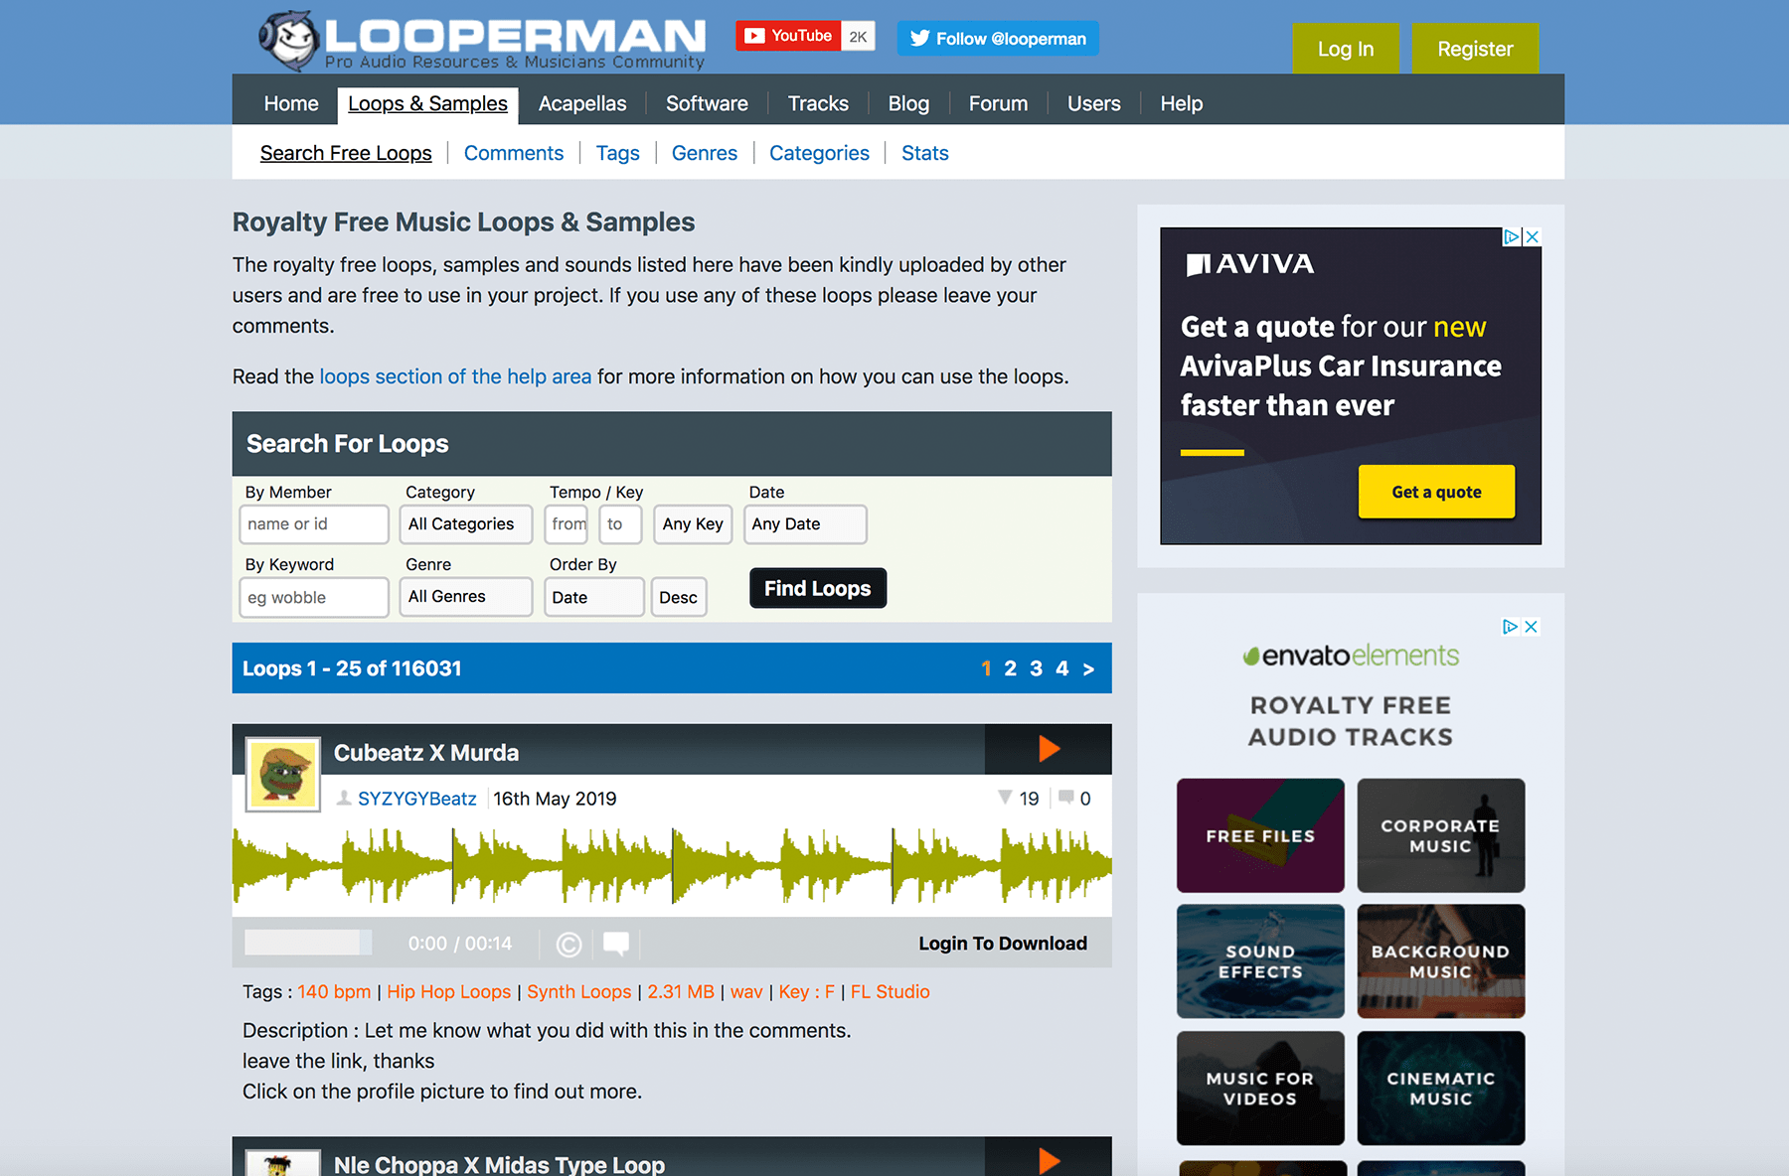Click the Log In button

pyautogui.click(x=1346, y=49)
